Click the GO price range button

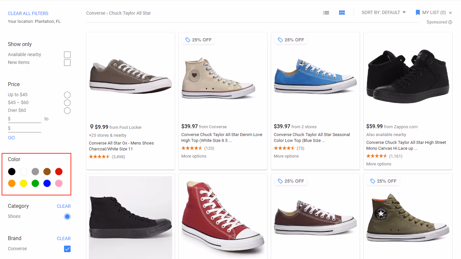click(x=11, y=138)
